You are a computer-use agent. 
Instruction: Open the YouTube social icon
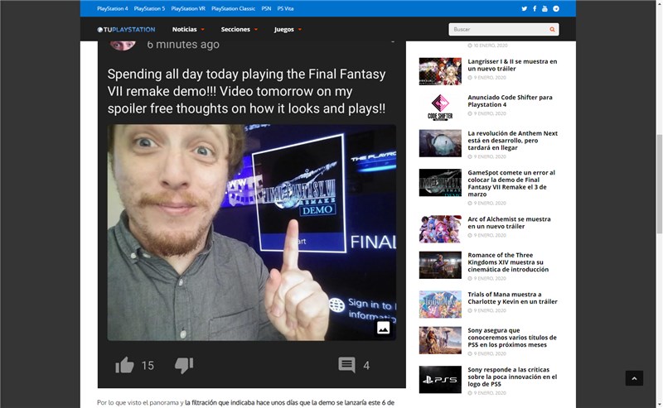(544, 8)
